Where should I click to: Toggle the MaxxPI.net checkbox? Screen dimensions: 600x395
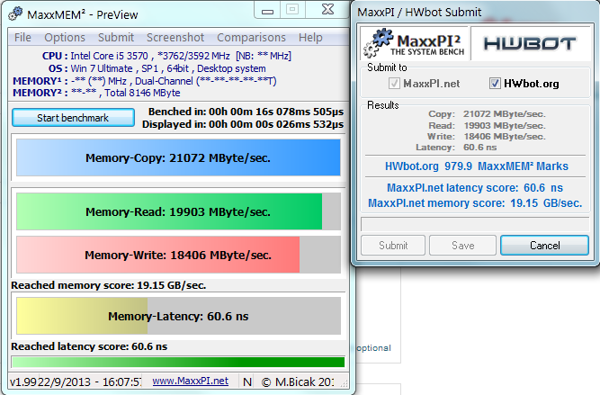point(394,83)
